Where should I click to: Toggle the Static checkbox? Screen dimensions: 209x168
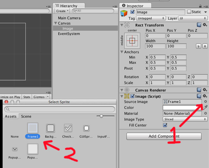click(x=189, y=12)
